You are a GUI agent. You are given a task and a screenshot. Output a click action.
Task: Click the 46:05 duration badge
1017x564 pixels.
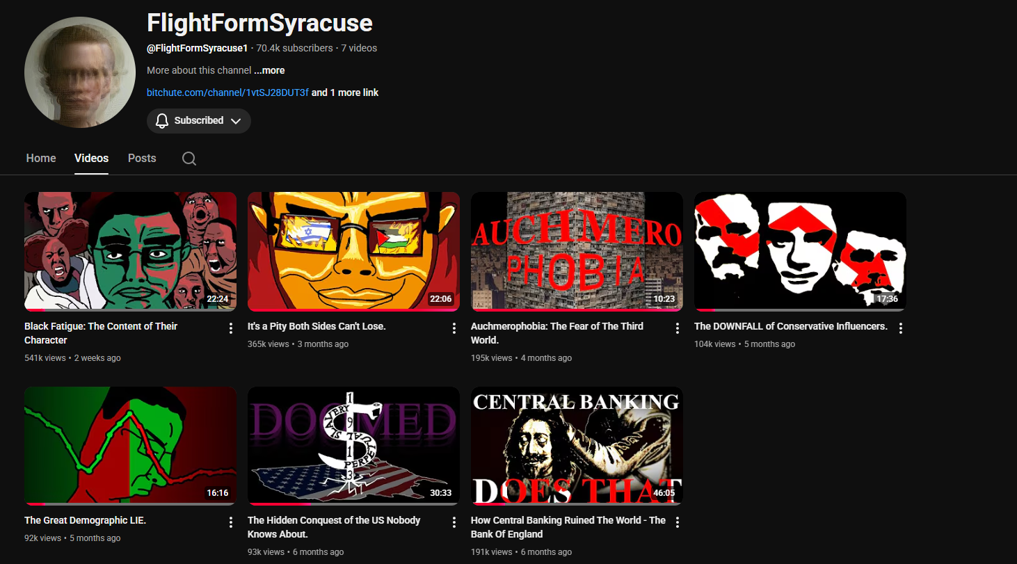tap(664, 493)
